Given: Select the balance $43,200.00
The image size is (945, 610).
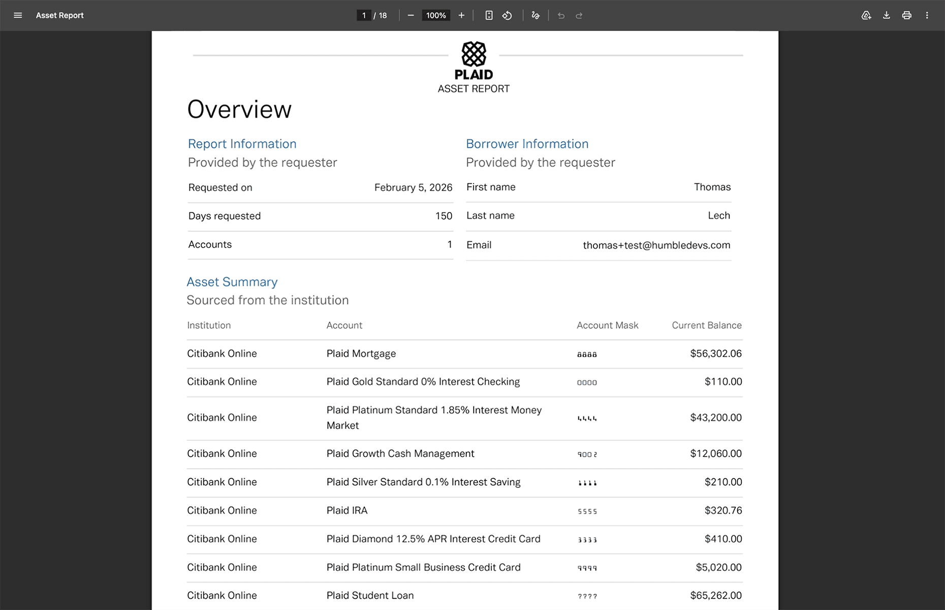Looking at the screenshot, I should point(716,418).
